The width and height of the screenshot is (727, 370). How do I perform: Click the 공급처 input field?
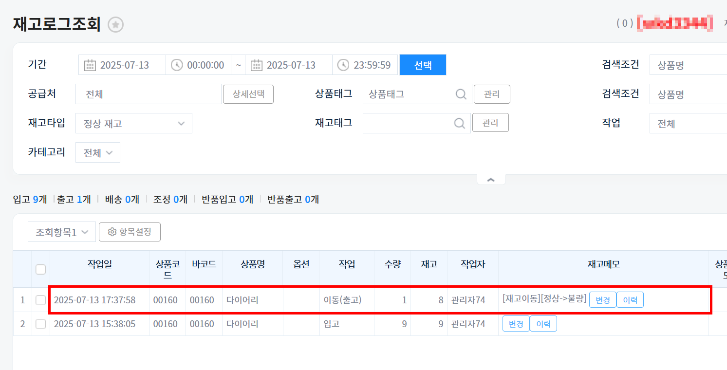click(x=149, y=94)
